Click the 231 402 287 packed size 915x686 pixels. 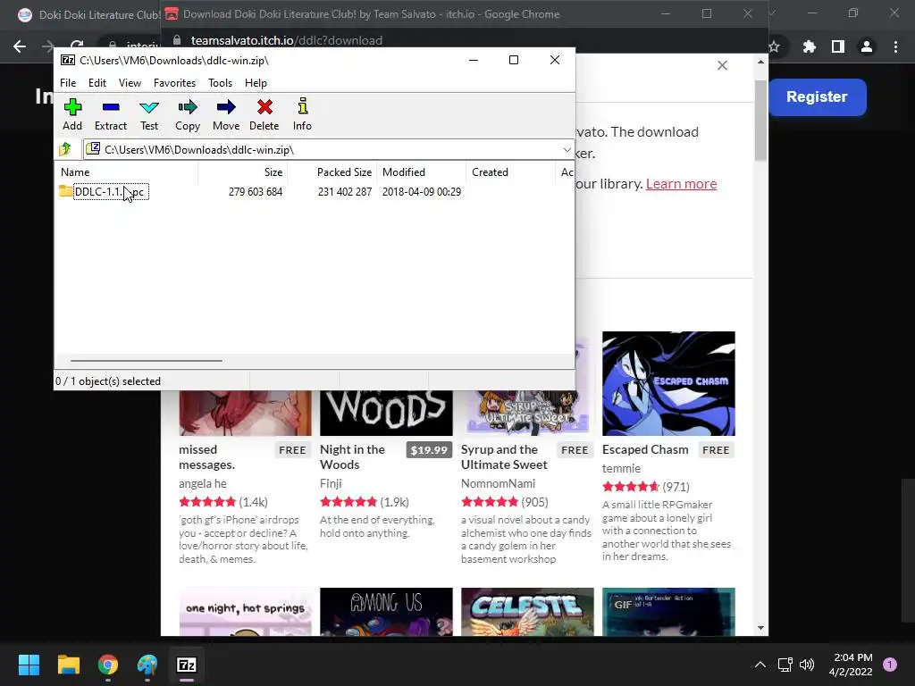click(345, 192)
